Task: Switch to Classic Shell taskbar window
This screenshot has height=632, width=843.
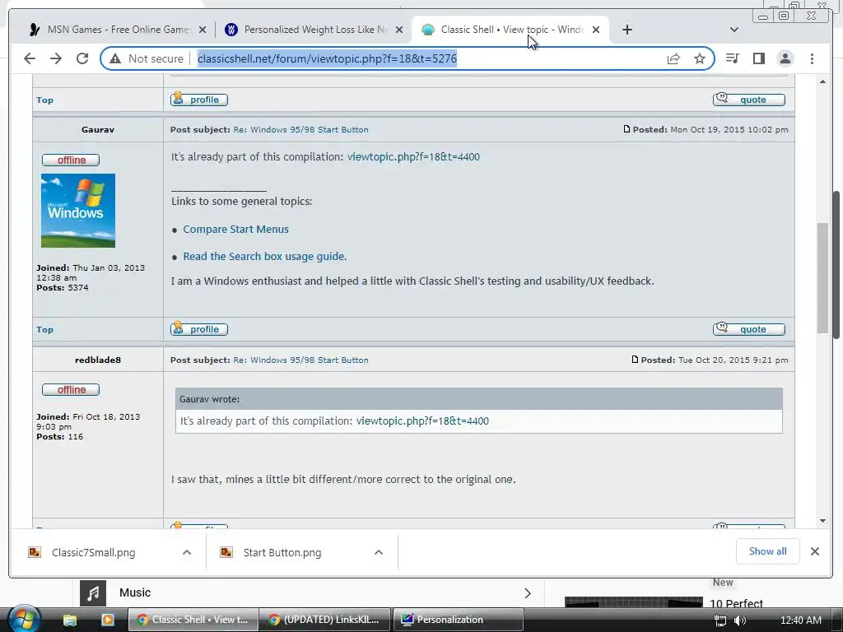Action: (193, 620)
